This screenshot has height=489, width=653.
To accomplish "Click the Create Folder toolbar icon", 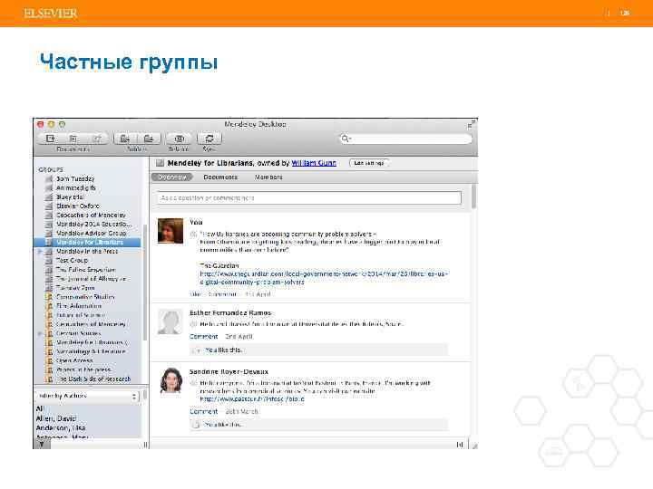I will [x=124, y=139].
